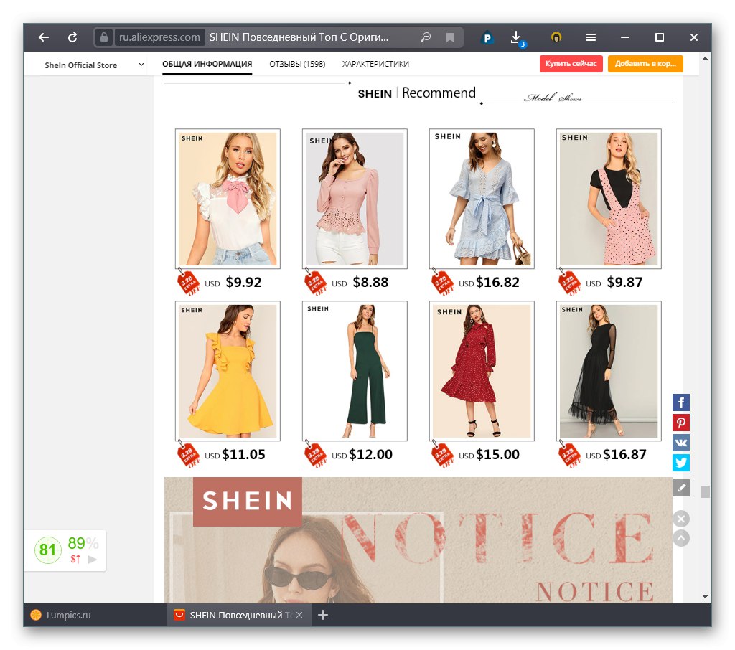Open the blue P extension icon
This screenshot has height=650, width=735.
click(487, 38)
